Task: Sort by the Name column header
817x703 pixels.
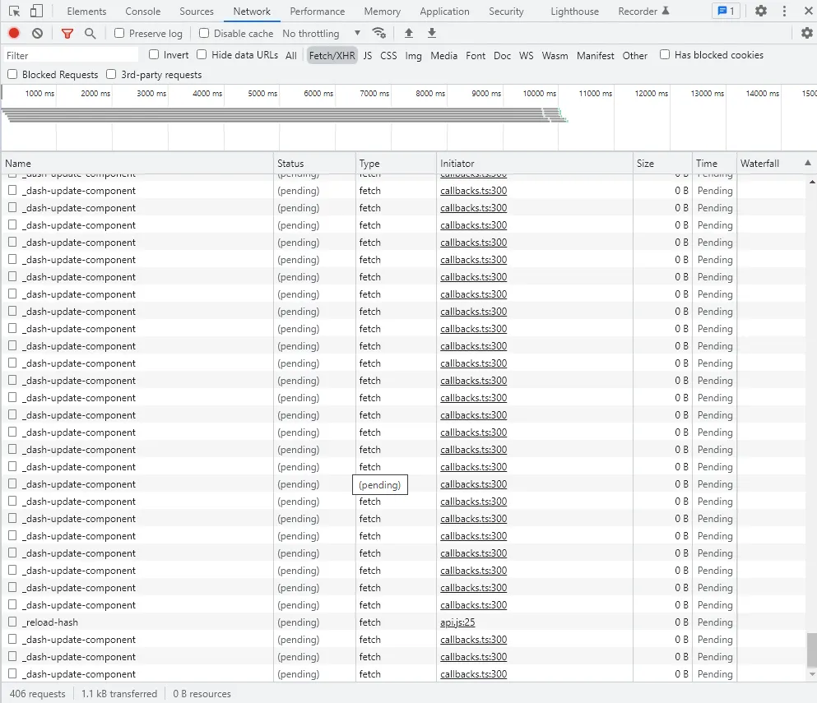Action: 137,163
